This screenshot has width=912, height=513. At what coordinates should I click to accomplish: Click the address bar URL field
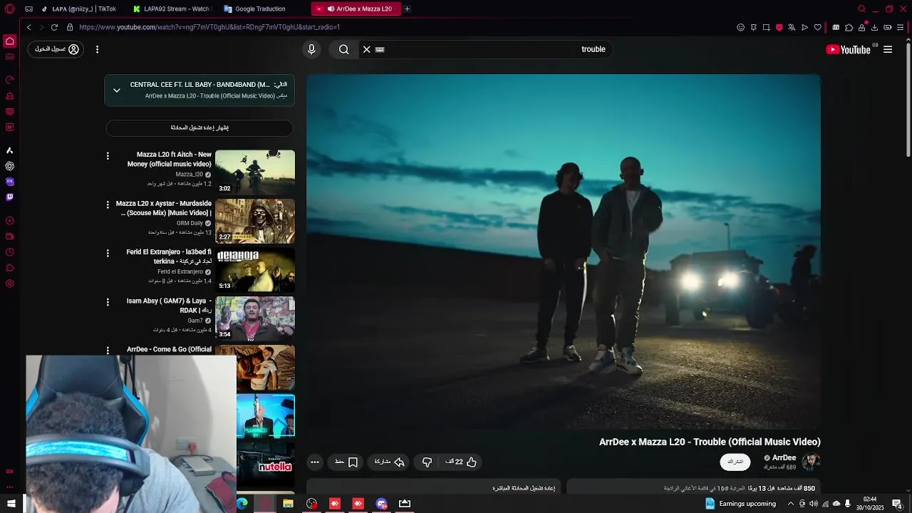(399, 27)
